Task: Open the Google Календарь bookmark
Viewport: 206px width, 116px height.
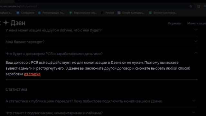Action: [x=131, y=13]
